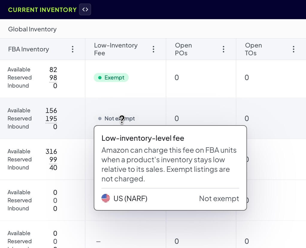The image size is (306, 248).
Task: Click Open POs value in Exempt row
Action: pos(177,77)
